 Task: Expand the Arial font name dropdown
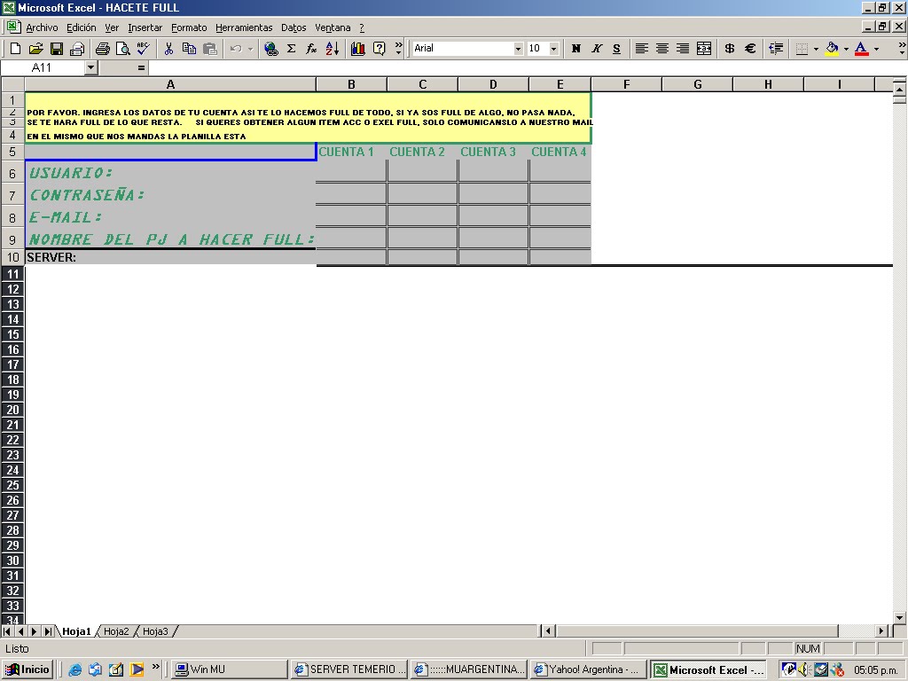518,49
